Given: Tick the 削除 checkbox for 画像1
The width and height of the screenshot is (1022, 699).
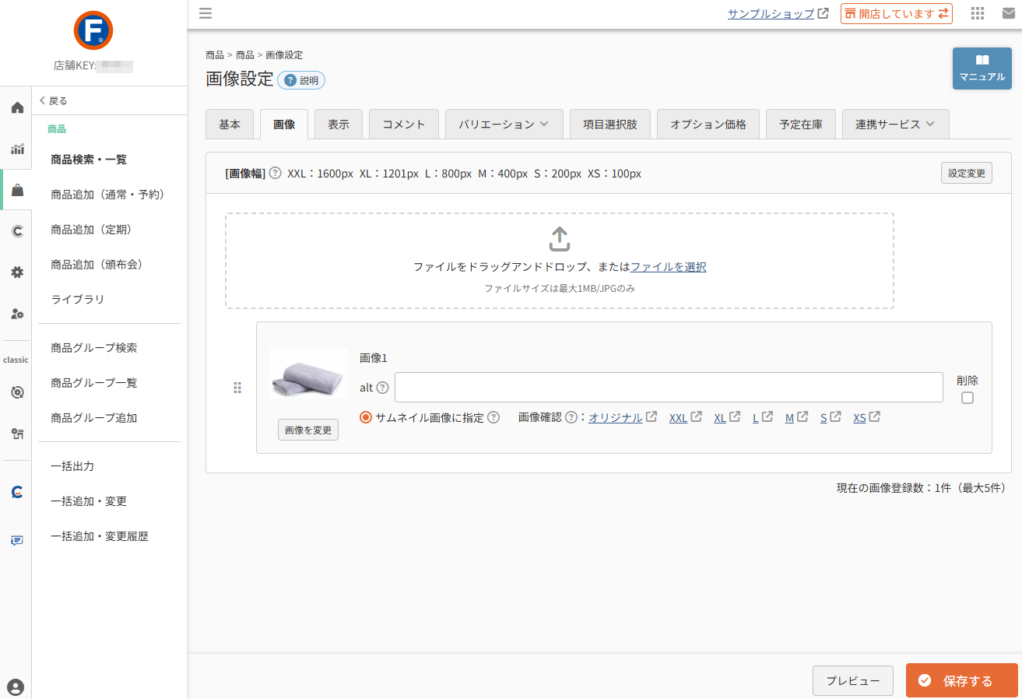Looking at the screenshot, I should [968, 399].
